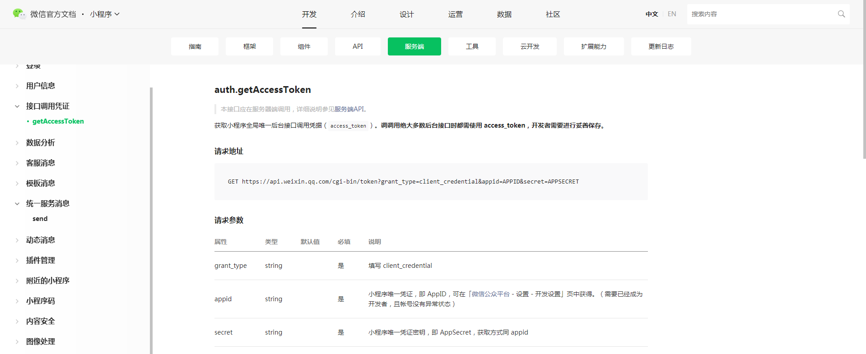Open 客服消息 section label

(41, 163)
